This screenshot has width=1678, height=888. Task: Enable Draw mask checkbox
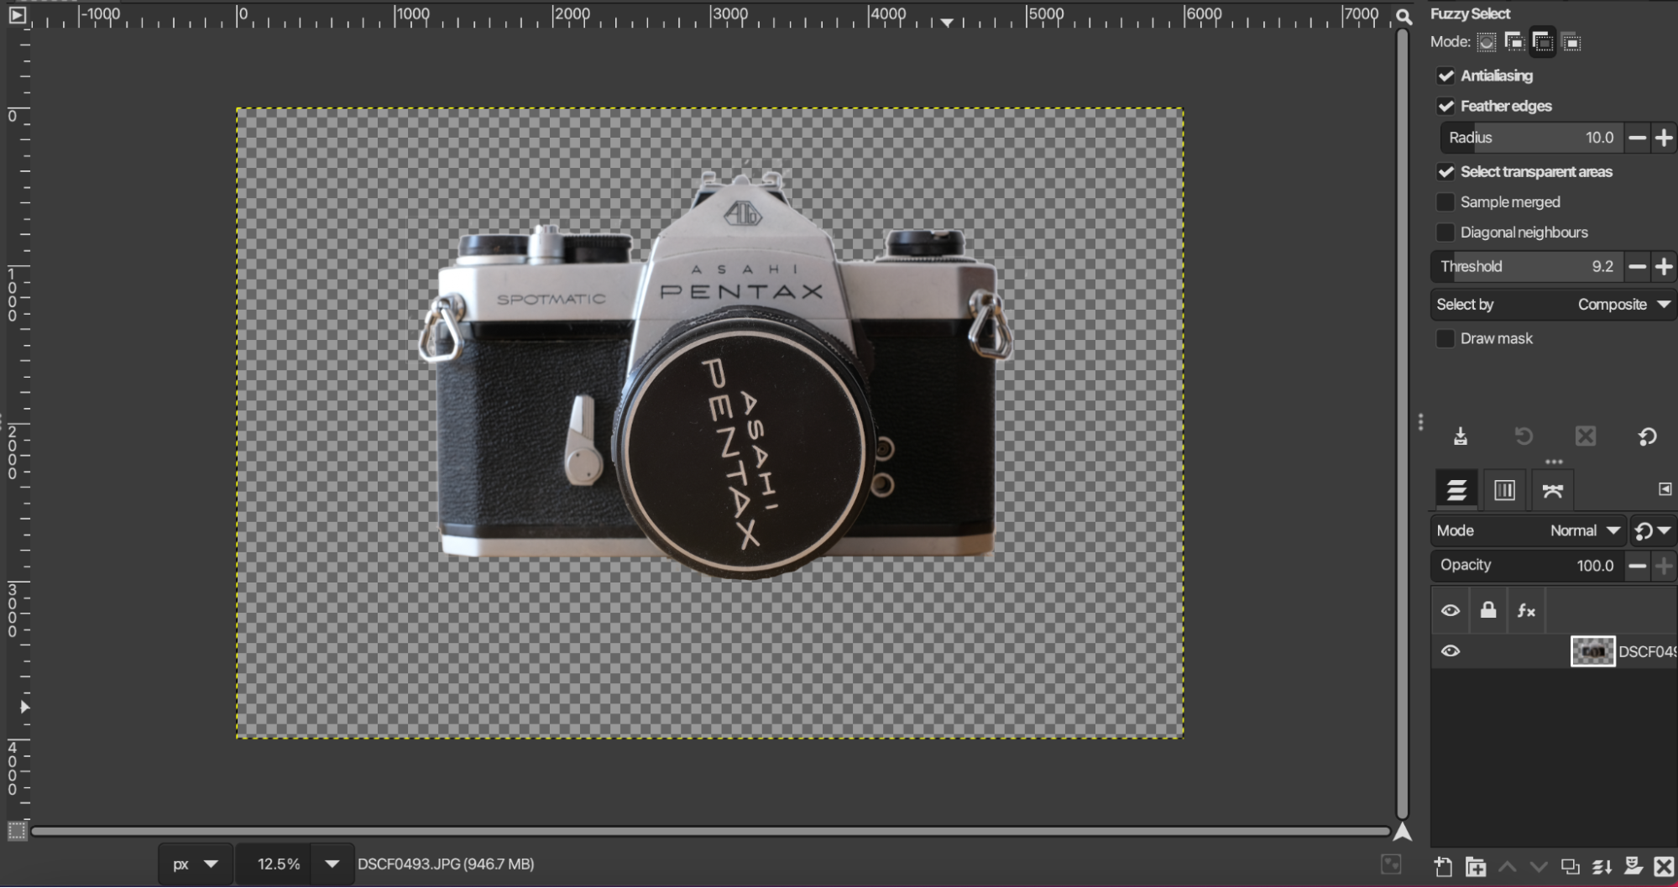(1445, 338)
